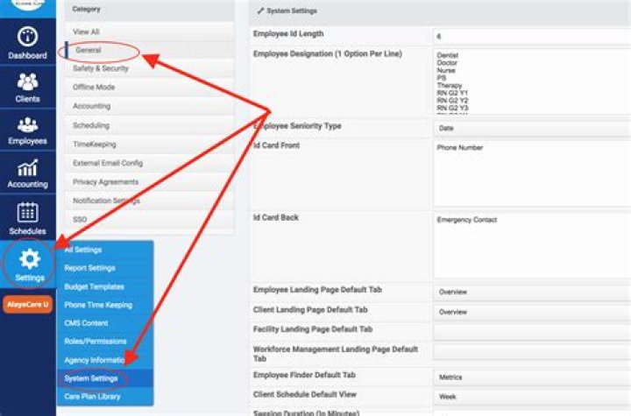Click the Employee Id Length field
Image resolution: width=631 pixels, height=416 pixels.
[531, 37]
